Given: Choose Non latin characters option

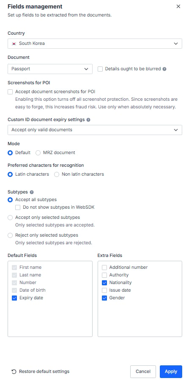Looking at the screenshot, I should [57, 174].
